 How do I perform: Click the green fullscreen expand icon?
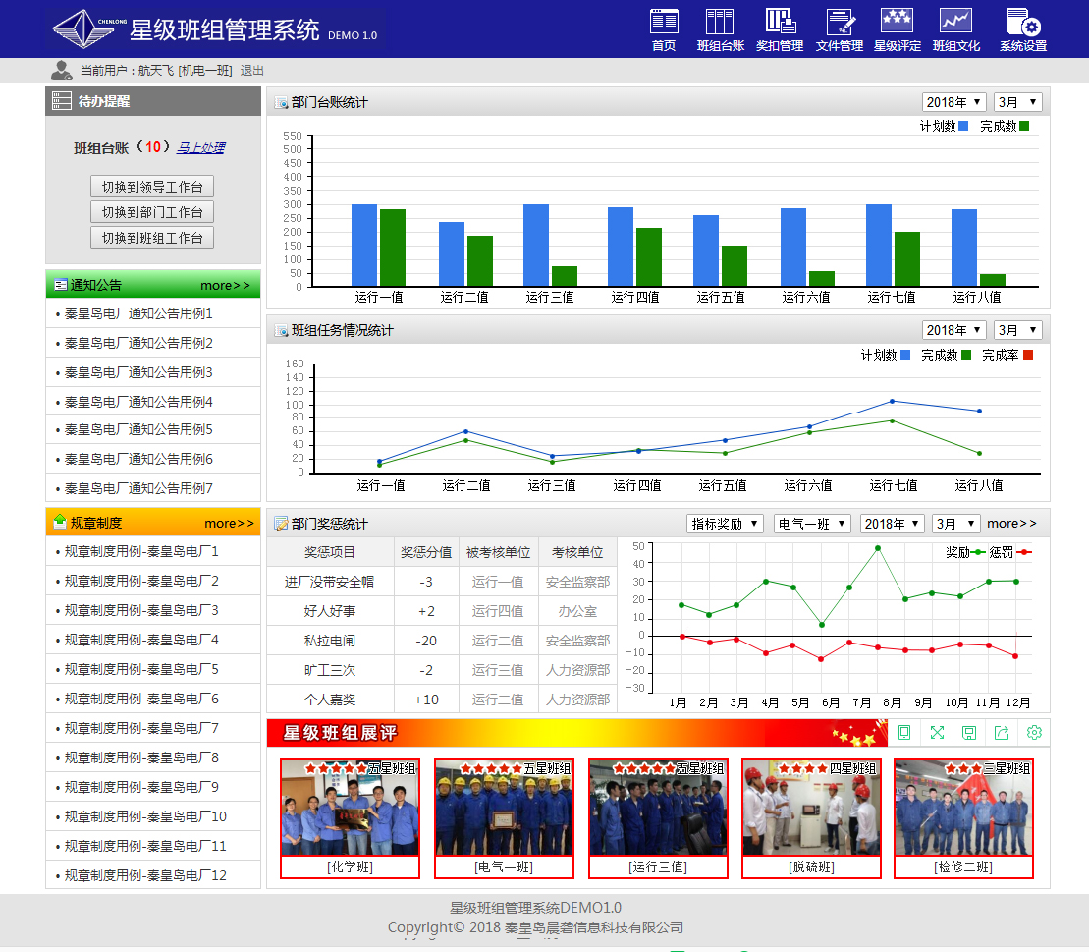[x=937, y=733]
